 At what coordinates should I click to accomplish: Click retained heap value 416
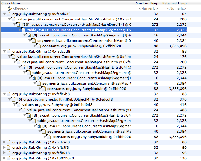point(183,105)
